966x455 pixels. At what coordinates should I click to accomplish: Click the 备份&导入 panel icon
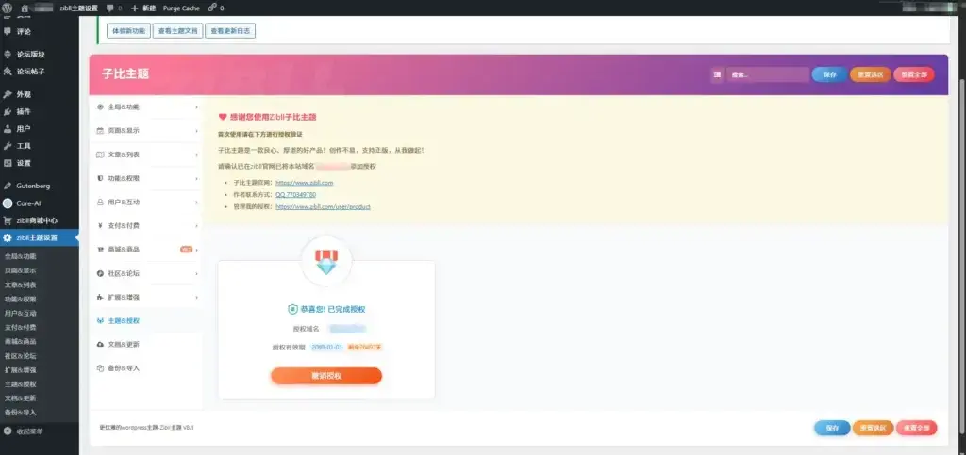(x=100, y=368)
